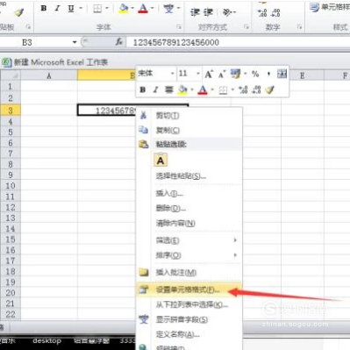
Task: Click Merge and Center on mini toolbar
Action: tap(282, 74)
